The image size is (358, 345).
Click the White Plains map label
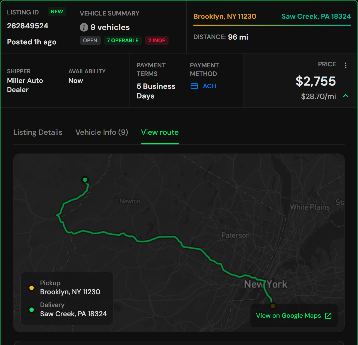[310, 207]
